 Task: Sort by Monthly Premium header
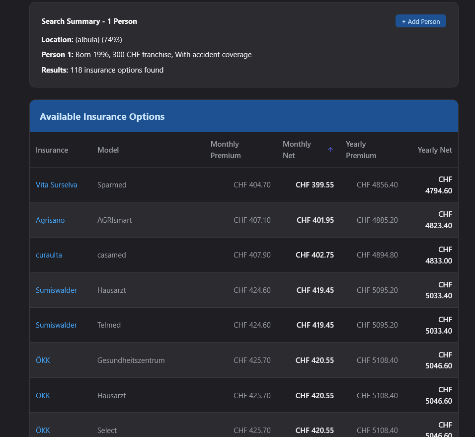click(x=225, y=150)
